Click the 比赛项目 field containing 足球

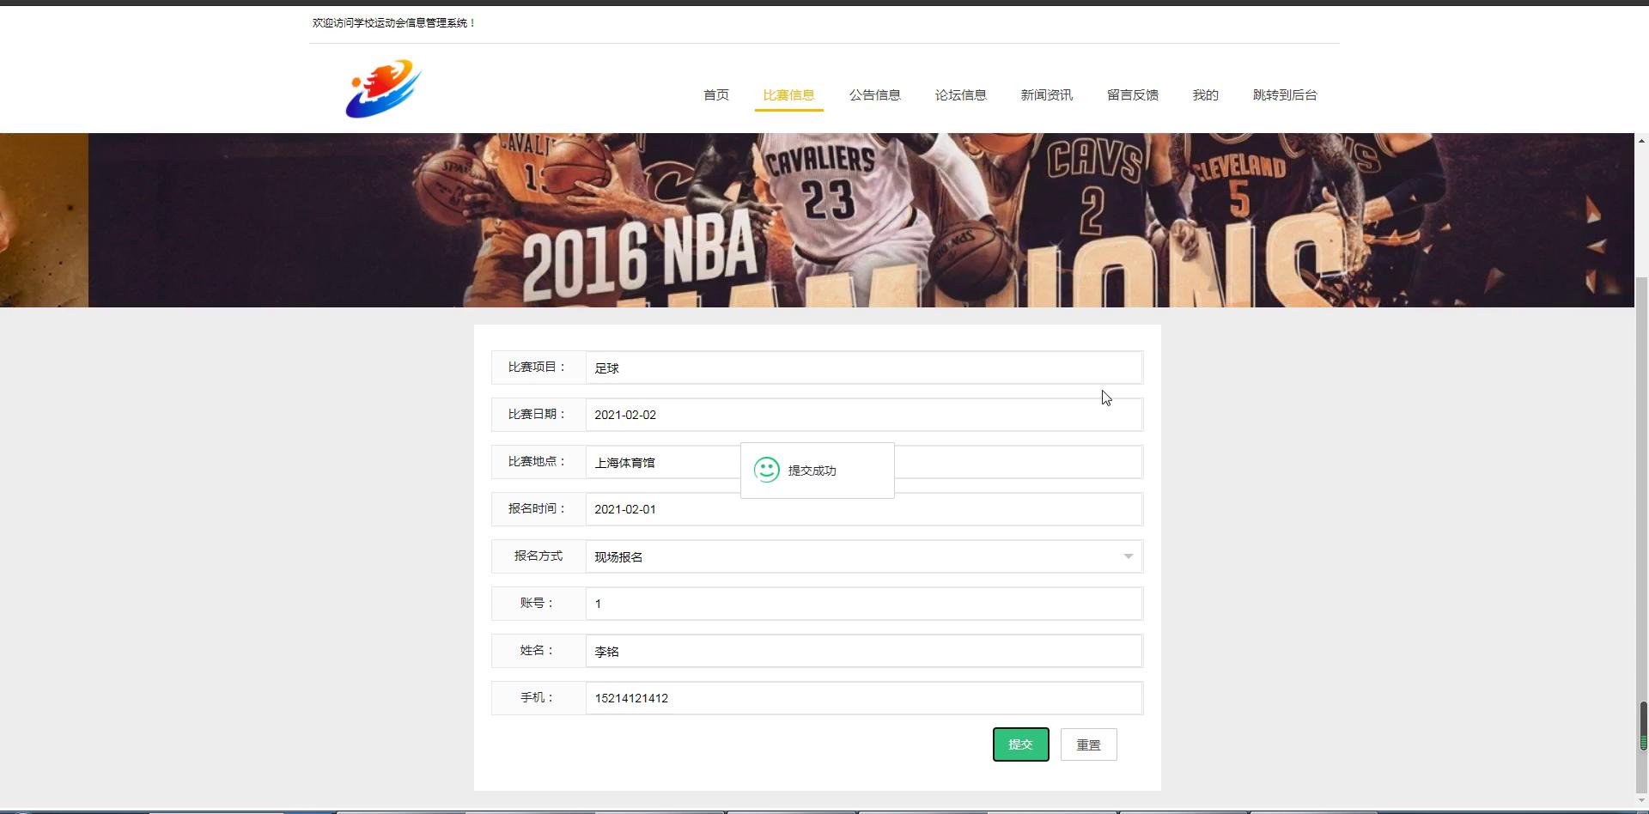point(864,368)
